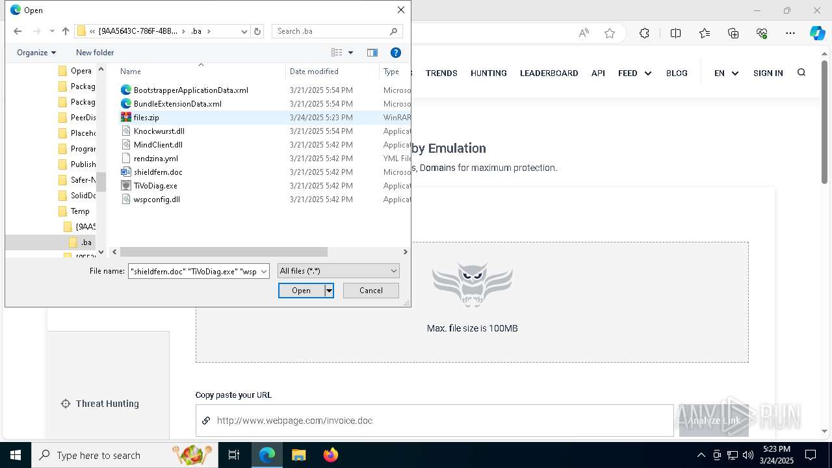
Task: Open BLOG nav item
Action: [677, 73]
